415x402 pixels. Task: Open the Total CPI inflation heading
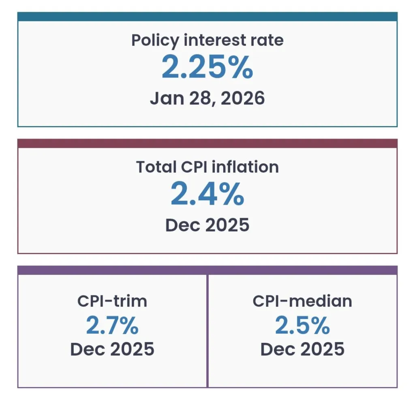pyautogui.click(x=207, y=167)
